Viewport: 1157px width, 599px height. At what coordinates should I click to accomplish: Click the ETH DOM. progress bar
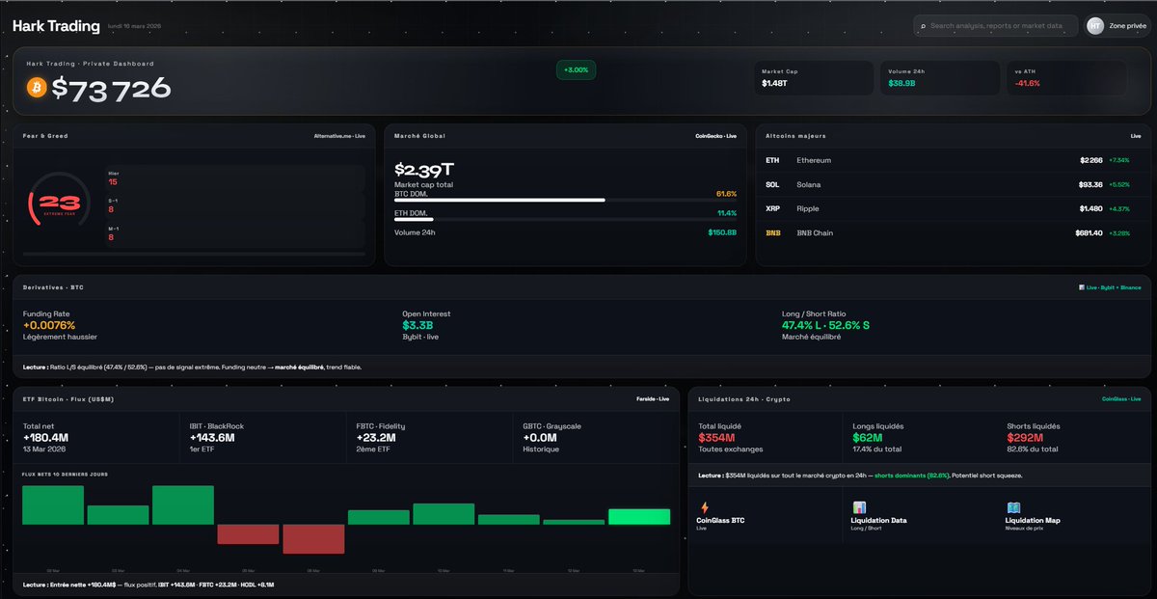click(x=565, y=220)
